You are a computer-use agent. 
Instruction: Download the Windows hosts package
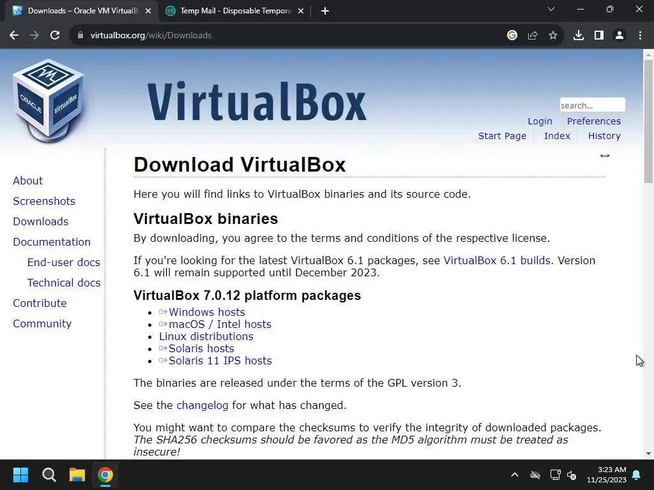(x=206, y=312)
